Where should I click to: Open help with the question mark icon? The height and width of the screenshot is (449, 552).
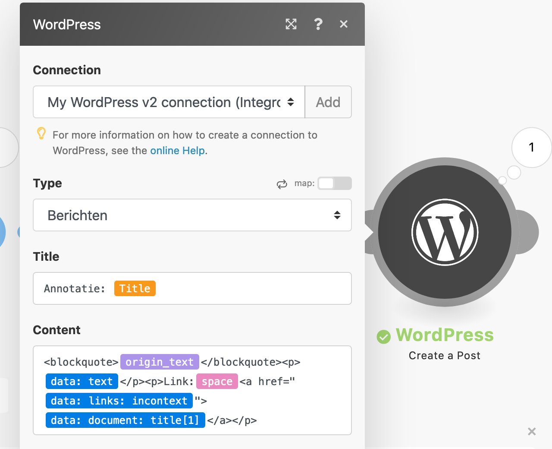318,24
